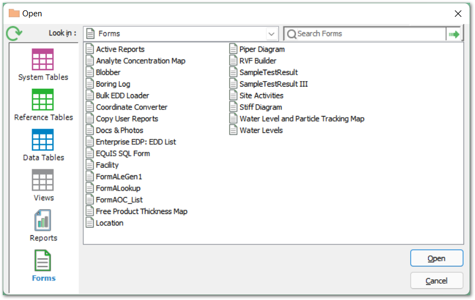Close the Open dialog window

458,13
